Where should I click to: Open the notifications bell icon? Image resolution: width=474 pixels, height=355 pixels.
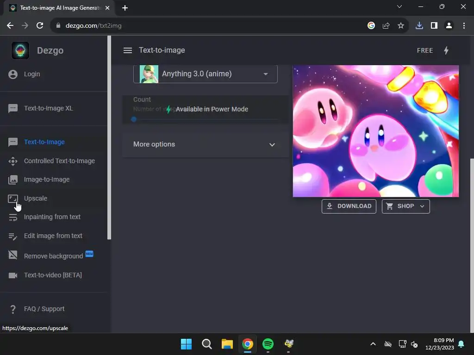click(x=461, y=344)
